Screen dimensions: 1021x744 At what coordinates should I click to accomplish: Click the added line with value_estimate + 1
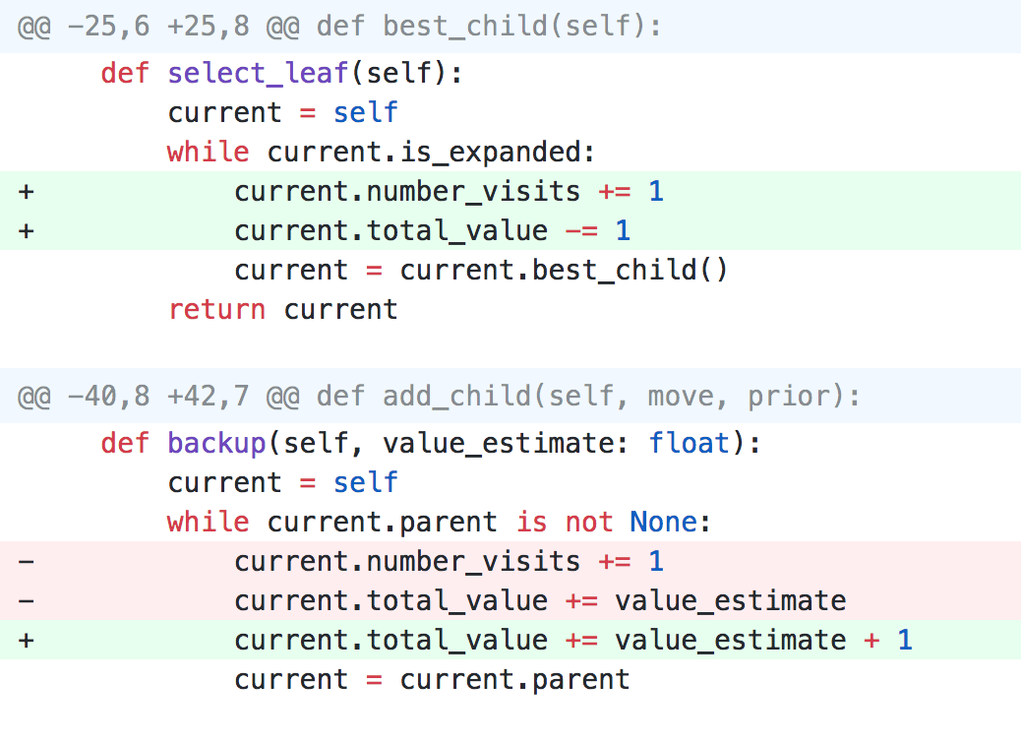coord(573,640)
